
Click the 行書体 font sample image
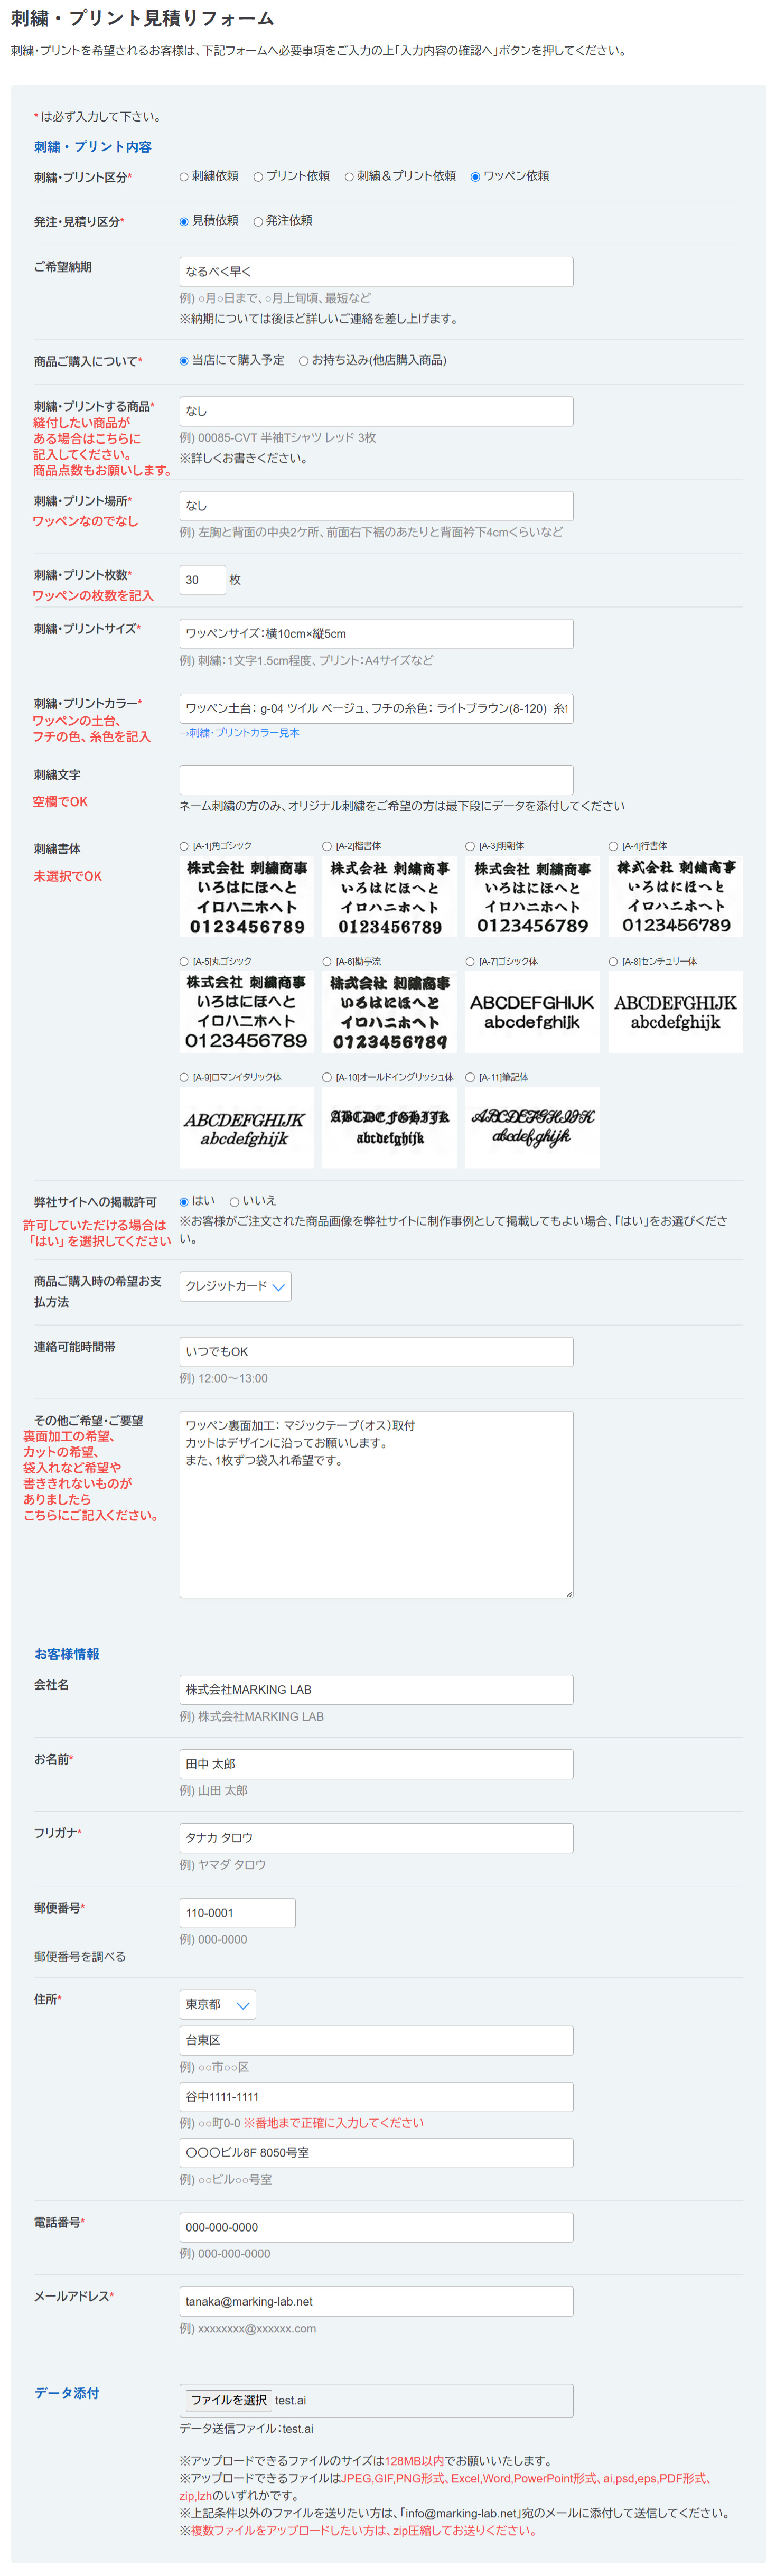tap(675, 897)
